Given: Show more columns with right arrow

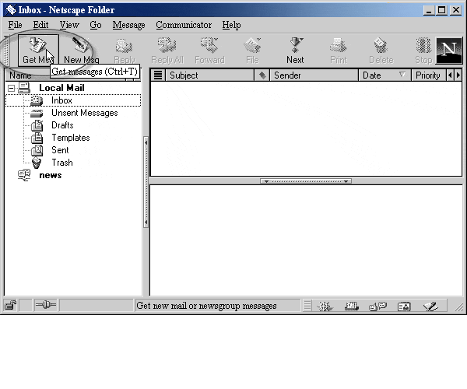Looking at the screenshot, I should (x=458, y=75).
